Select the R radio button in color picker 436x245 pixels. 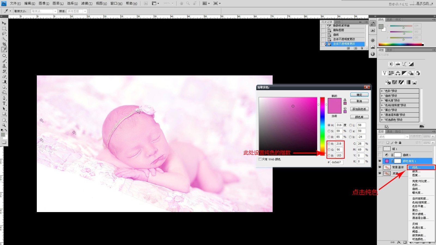click(x=329, y=144)
